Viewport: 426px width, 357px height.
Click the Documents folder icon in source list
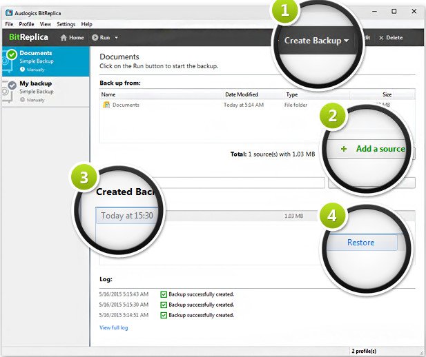tap(106, 105)
